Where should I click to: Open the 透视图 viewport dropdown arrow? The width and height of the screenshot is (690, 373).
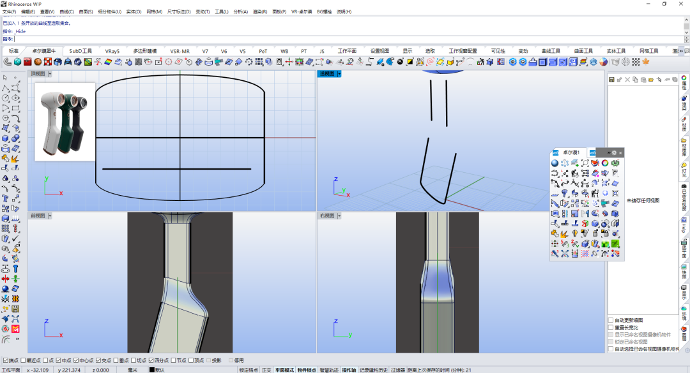click(339, 74)
